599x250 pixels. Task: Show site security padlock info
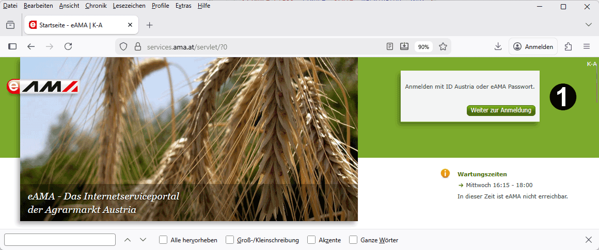pos(137,47)
